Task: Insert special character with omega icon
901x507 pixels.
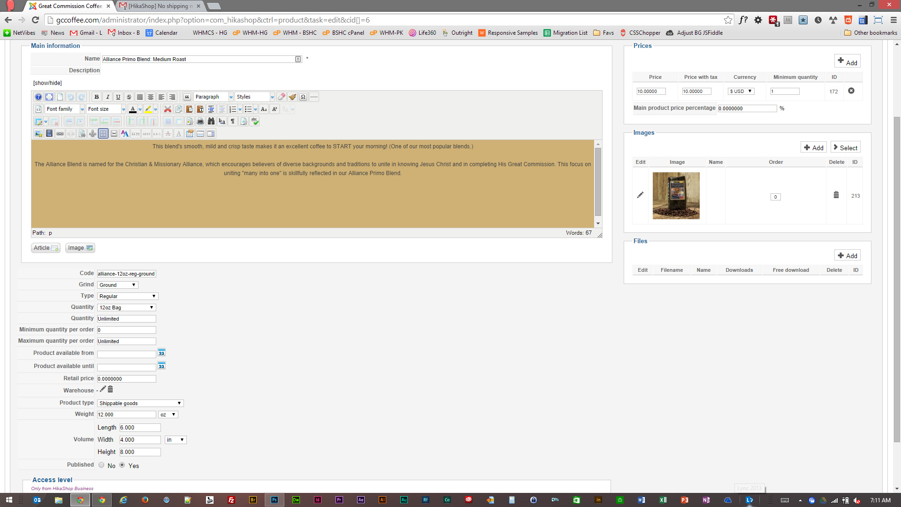Action: pos(303,97)
